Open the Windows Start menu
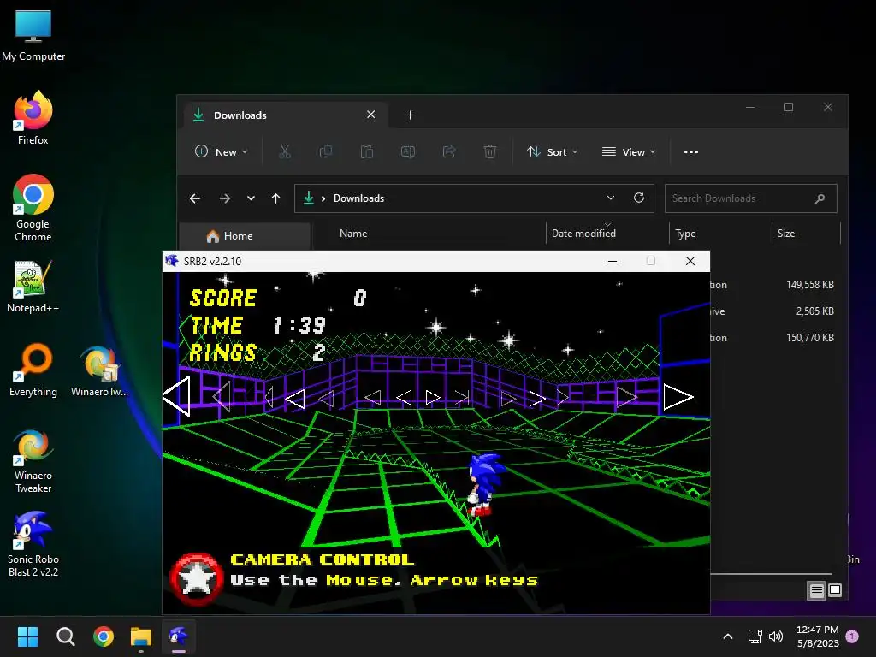Screen dimensions: 876x657 coord(27,636)
